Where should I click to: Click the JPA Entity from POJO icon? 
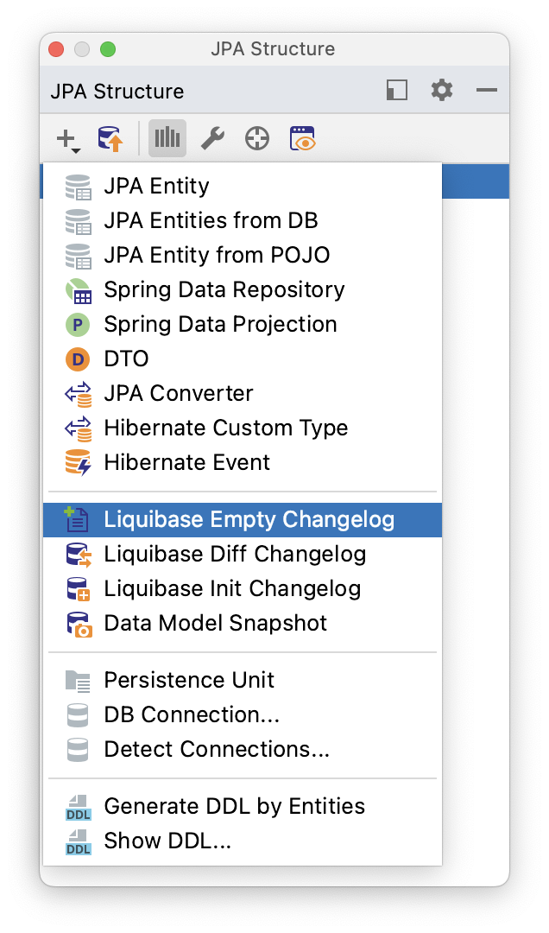78,256
